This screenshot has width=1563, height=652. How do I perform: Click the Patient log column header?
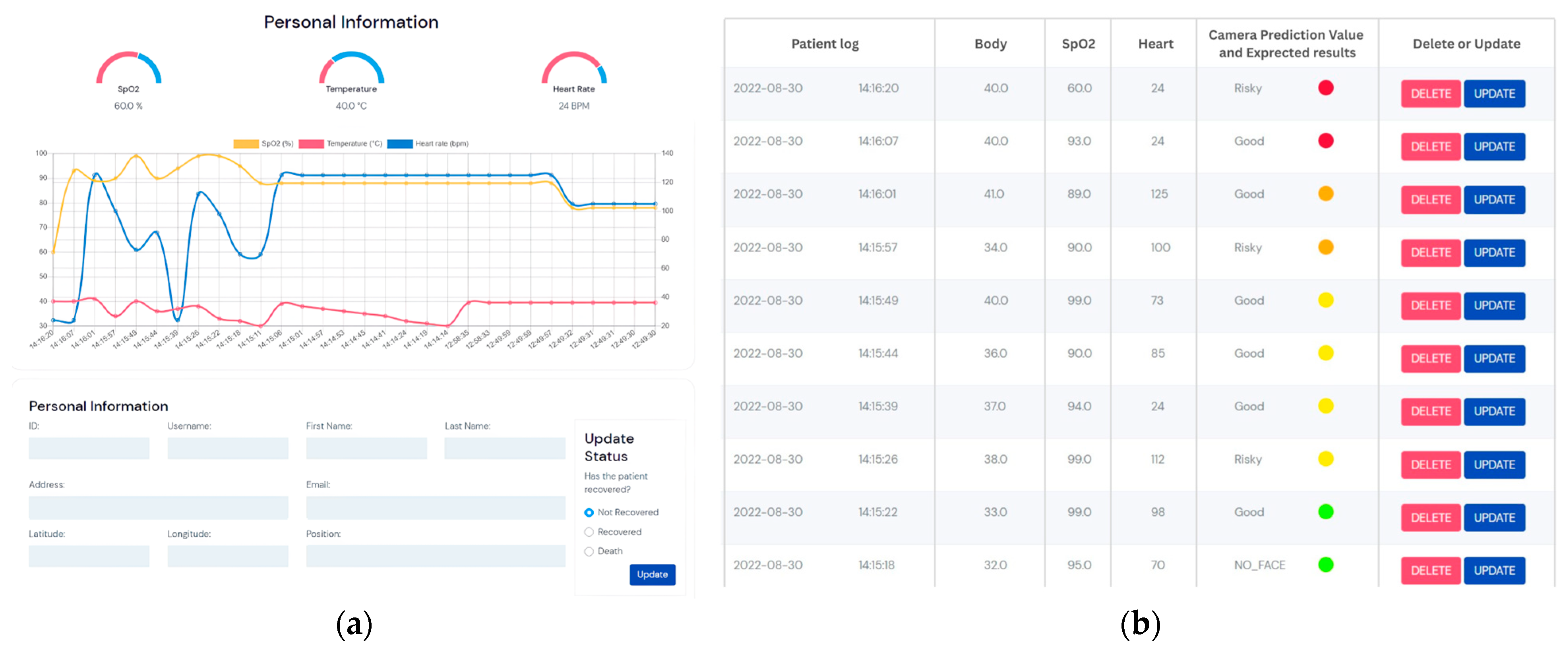point(825,44)
